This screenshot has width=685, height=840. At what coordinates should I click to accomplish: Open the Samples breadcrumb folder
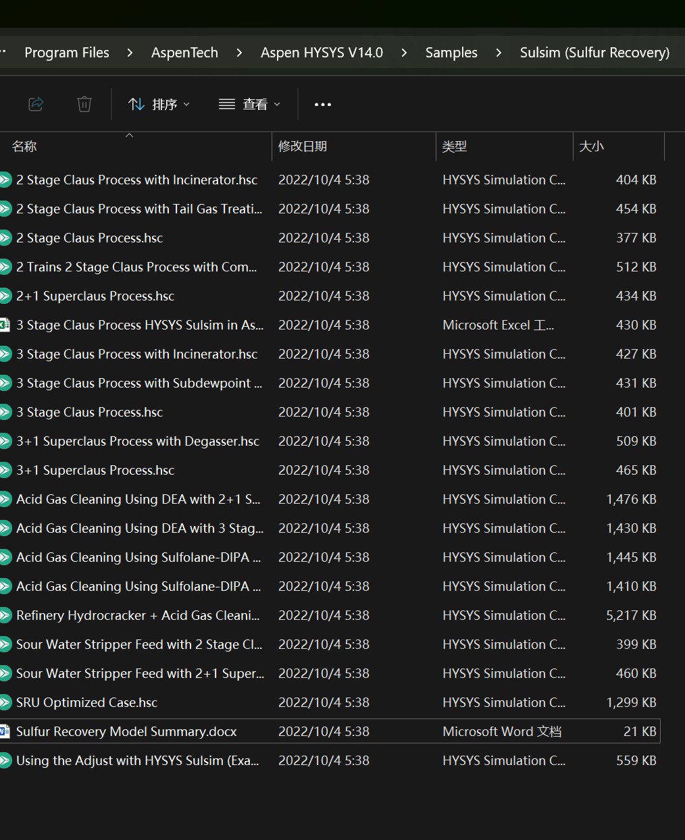click(x=451, y=53)
